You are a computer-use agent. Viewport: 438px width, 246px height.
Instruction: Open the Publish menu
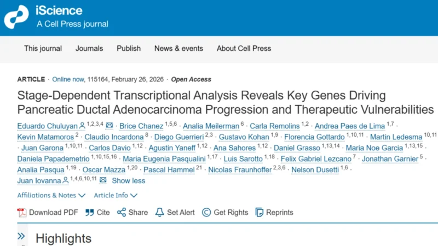click(x=129, y=48)
